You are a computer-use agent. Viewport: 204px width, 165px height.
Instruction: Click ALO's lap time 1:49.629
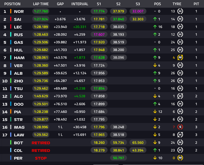click(41, 96)
